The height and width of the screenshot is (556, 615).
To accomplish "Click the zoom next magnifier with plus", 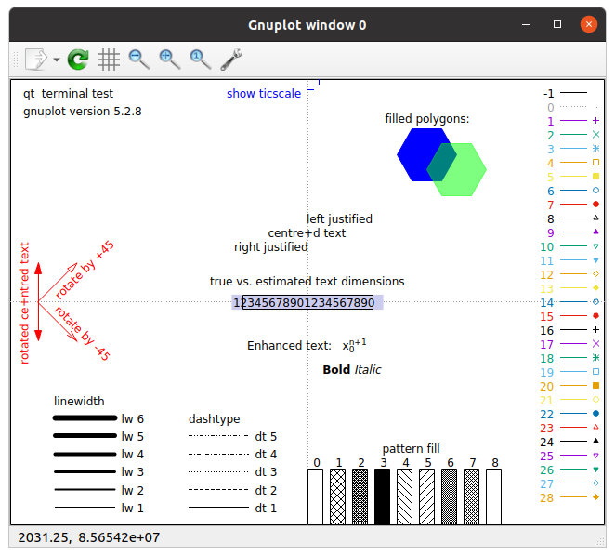I will 169,60.
